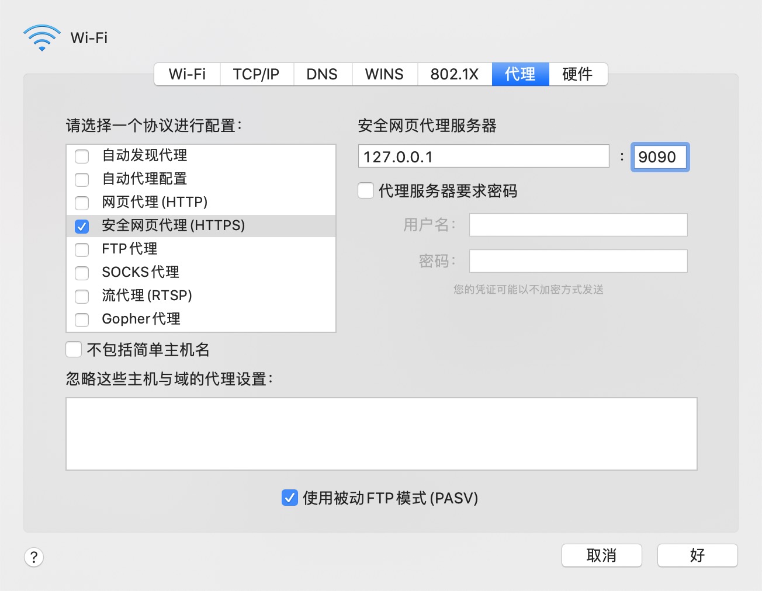Enable the FTP 代理 checkbox
This screenshot has width=762, height=591.
82,249
